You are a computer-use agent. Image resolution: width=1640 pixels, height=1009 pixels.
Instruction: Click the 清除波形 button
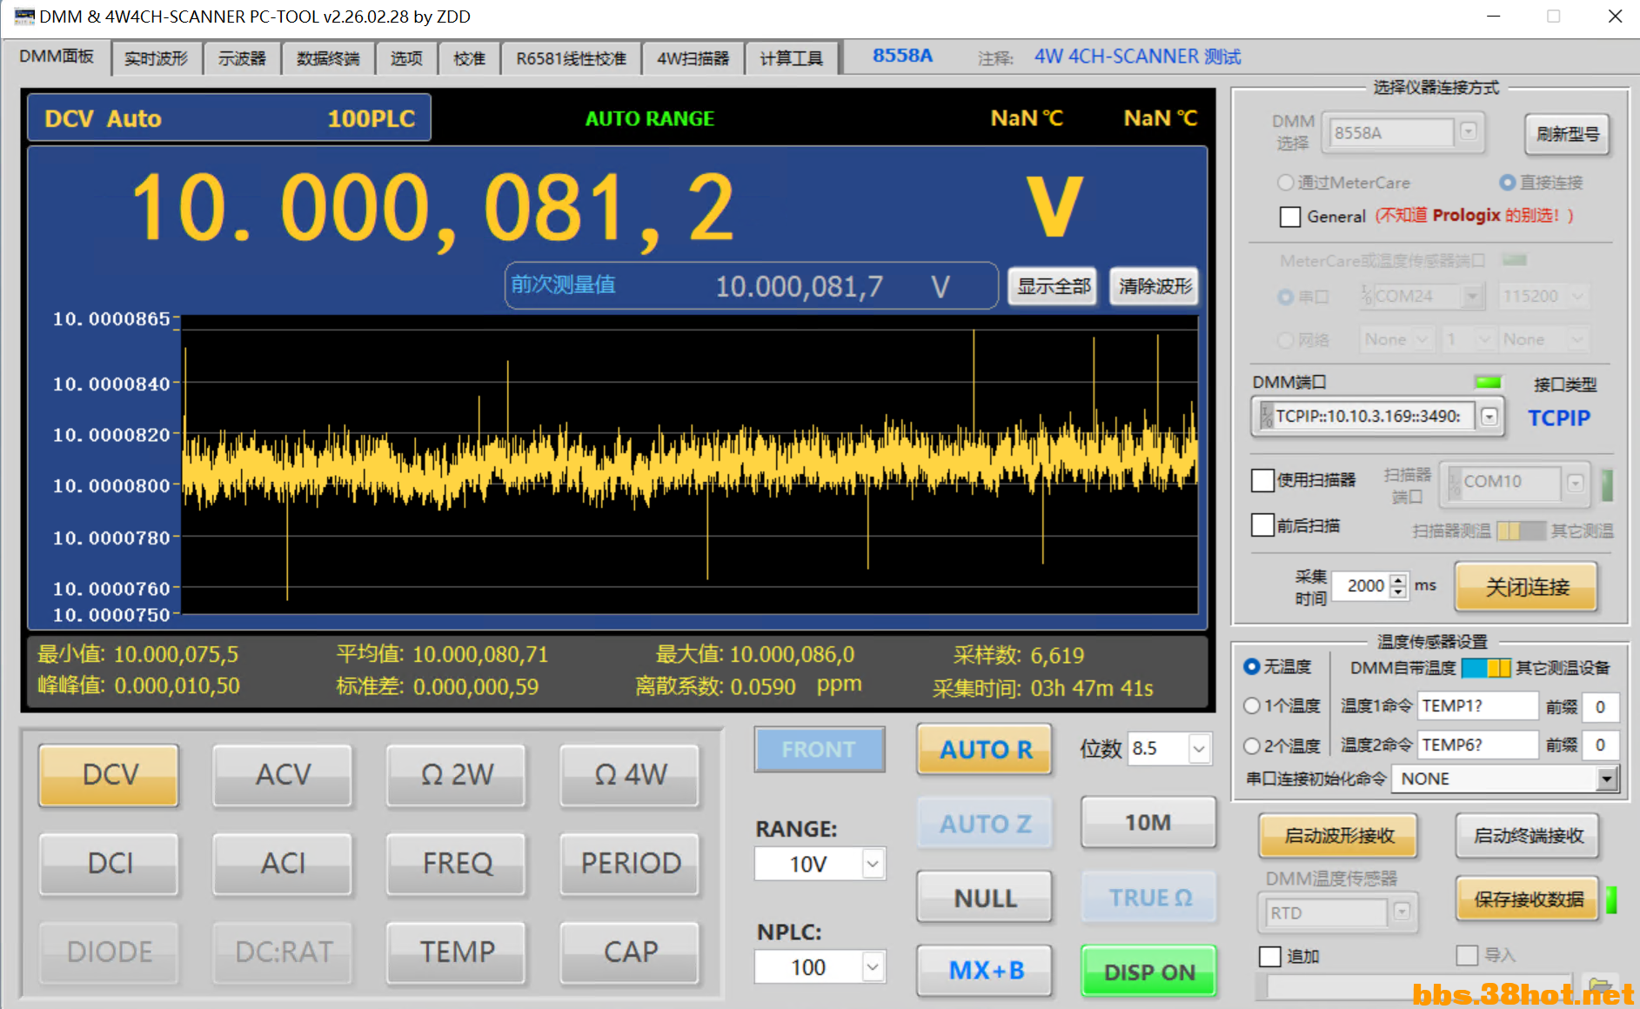[x=1155, y=286]
